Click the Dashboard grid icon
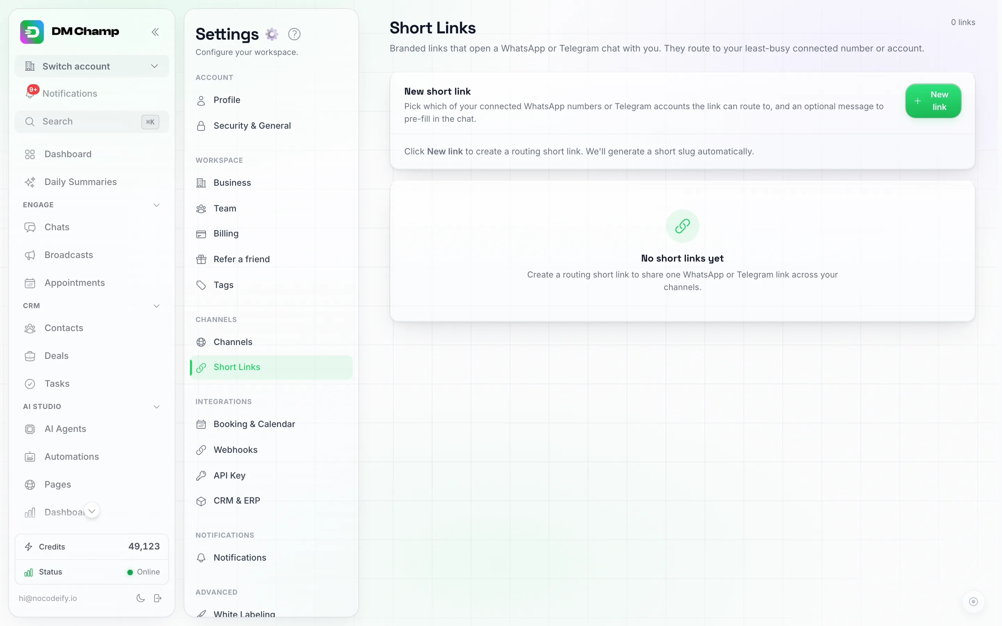The width and height of the screenshot is (1002, 626). (30, 154)
